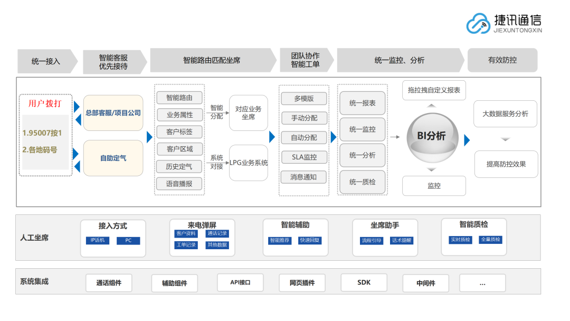The width and height of the screenshot is (570, 321).
Task: Open 大数据服务分析
Action: pyautogui.click(x=506, y=114)
